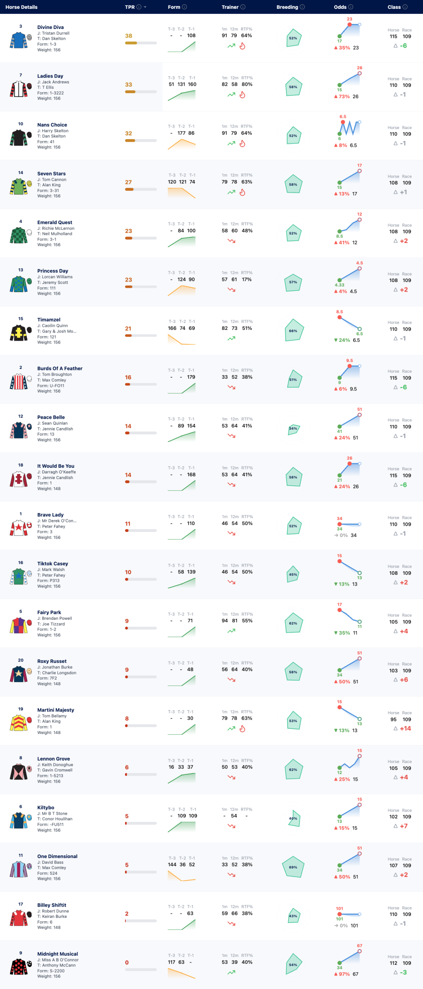Click the Class column info icon
The height and width of the screenshot is (989, 423).
click(x=405, y=7)
